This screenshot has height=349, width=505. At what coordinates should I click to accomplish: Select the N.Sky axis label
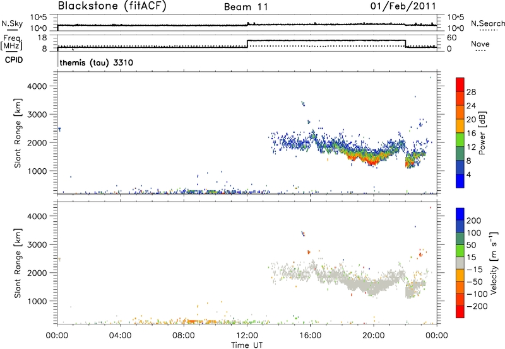[x=12, y=23]
